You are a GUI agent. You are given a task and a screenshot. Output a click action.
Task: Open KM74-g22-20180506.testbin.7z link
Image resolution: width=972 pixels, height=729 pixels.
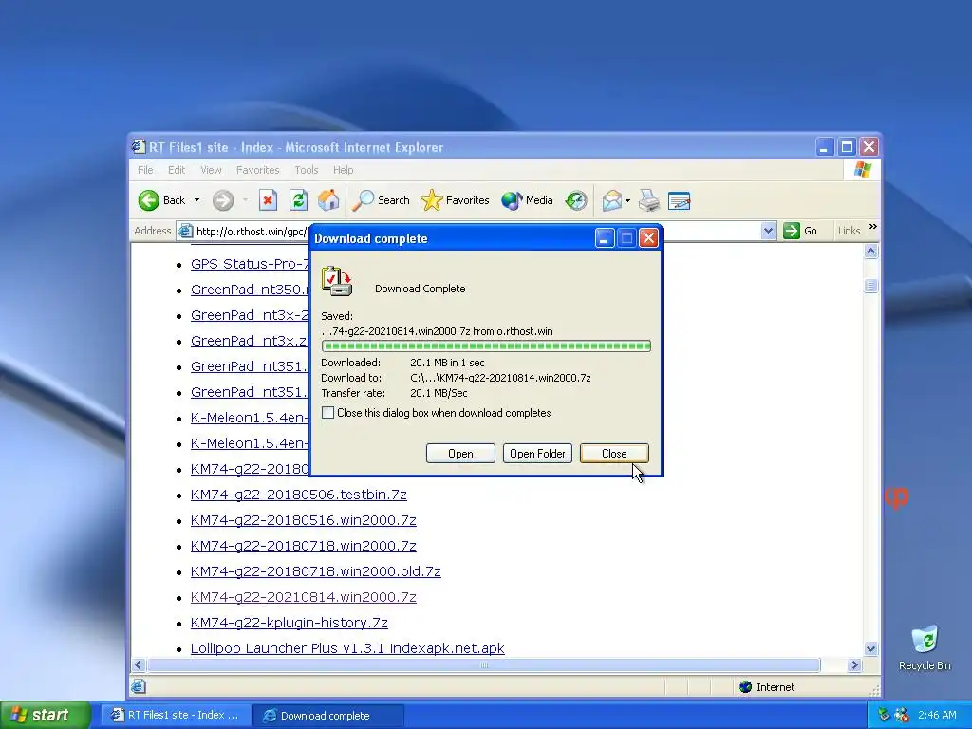299,494
